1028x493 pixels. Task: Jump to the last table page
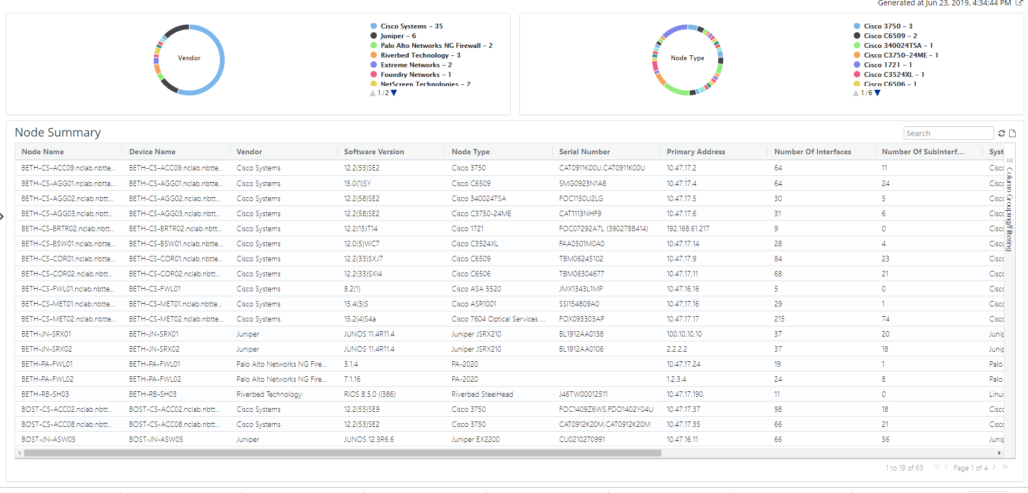[x=1005, y=467]
